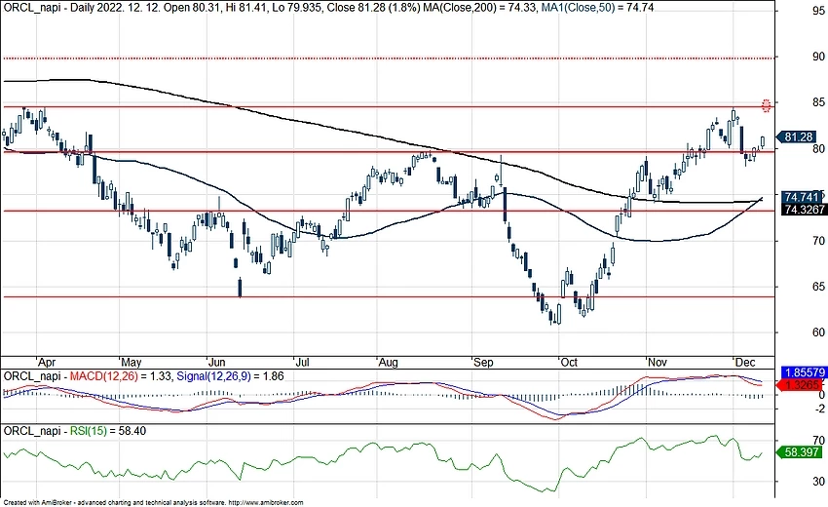Click the Nov month label on time axis
This screenshot has height=507, width=828.
coord(658,363)
